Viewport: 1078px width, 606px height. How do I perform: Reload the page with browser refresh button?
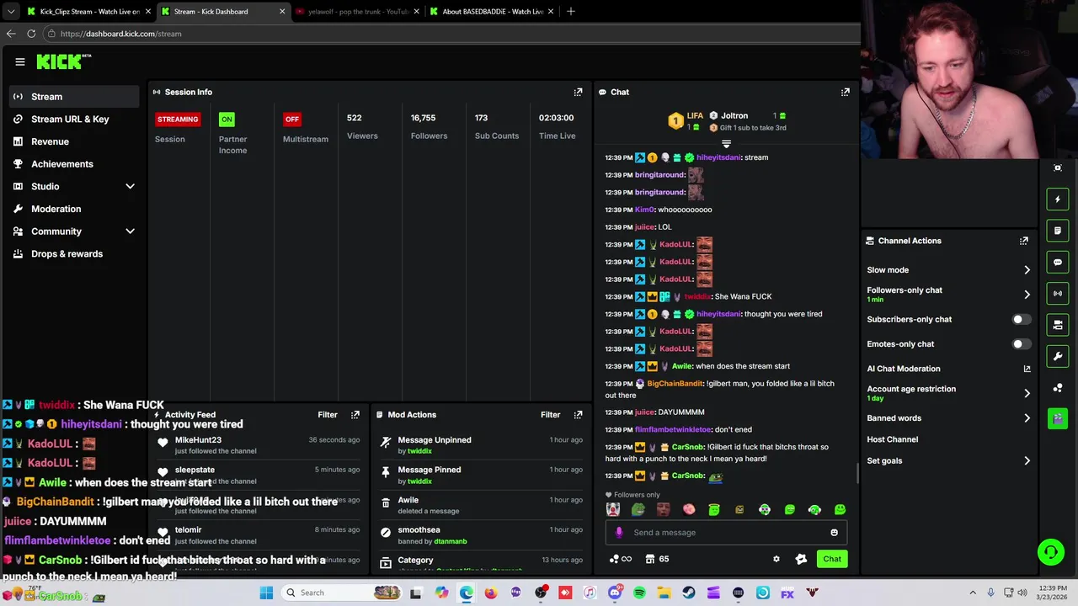pyautogui.click(x=31, y=34)
